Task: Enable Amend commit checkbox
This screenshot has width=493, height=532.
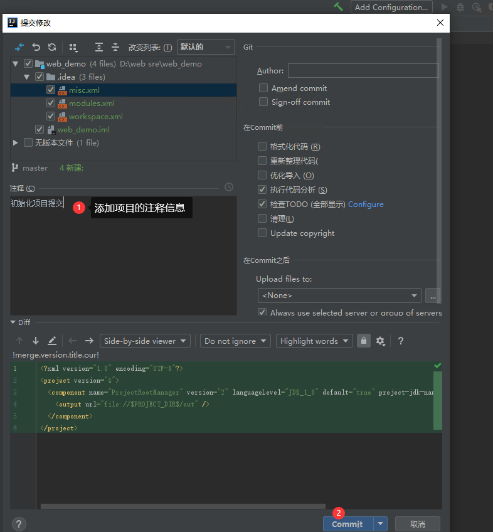Action: click(263, 88)
